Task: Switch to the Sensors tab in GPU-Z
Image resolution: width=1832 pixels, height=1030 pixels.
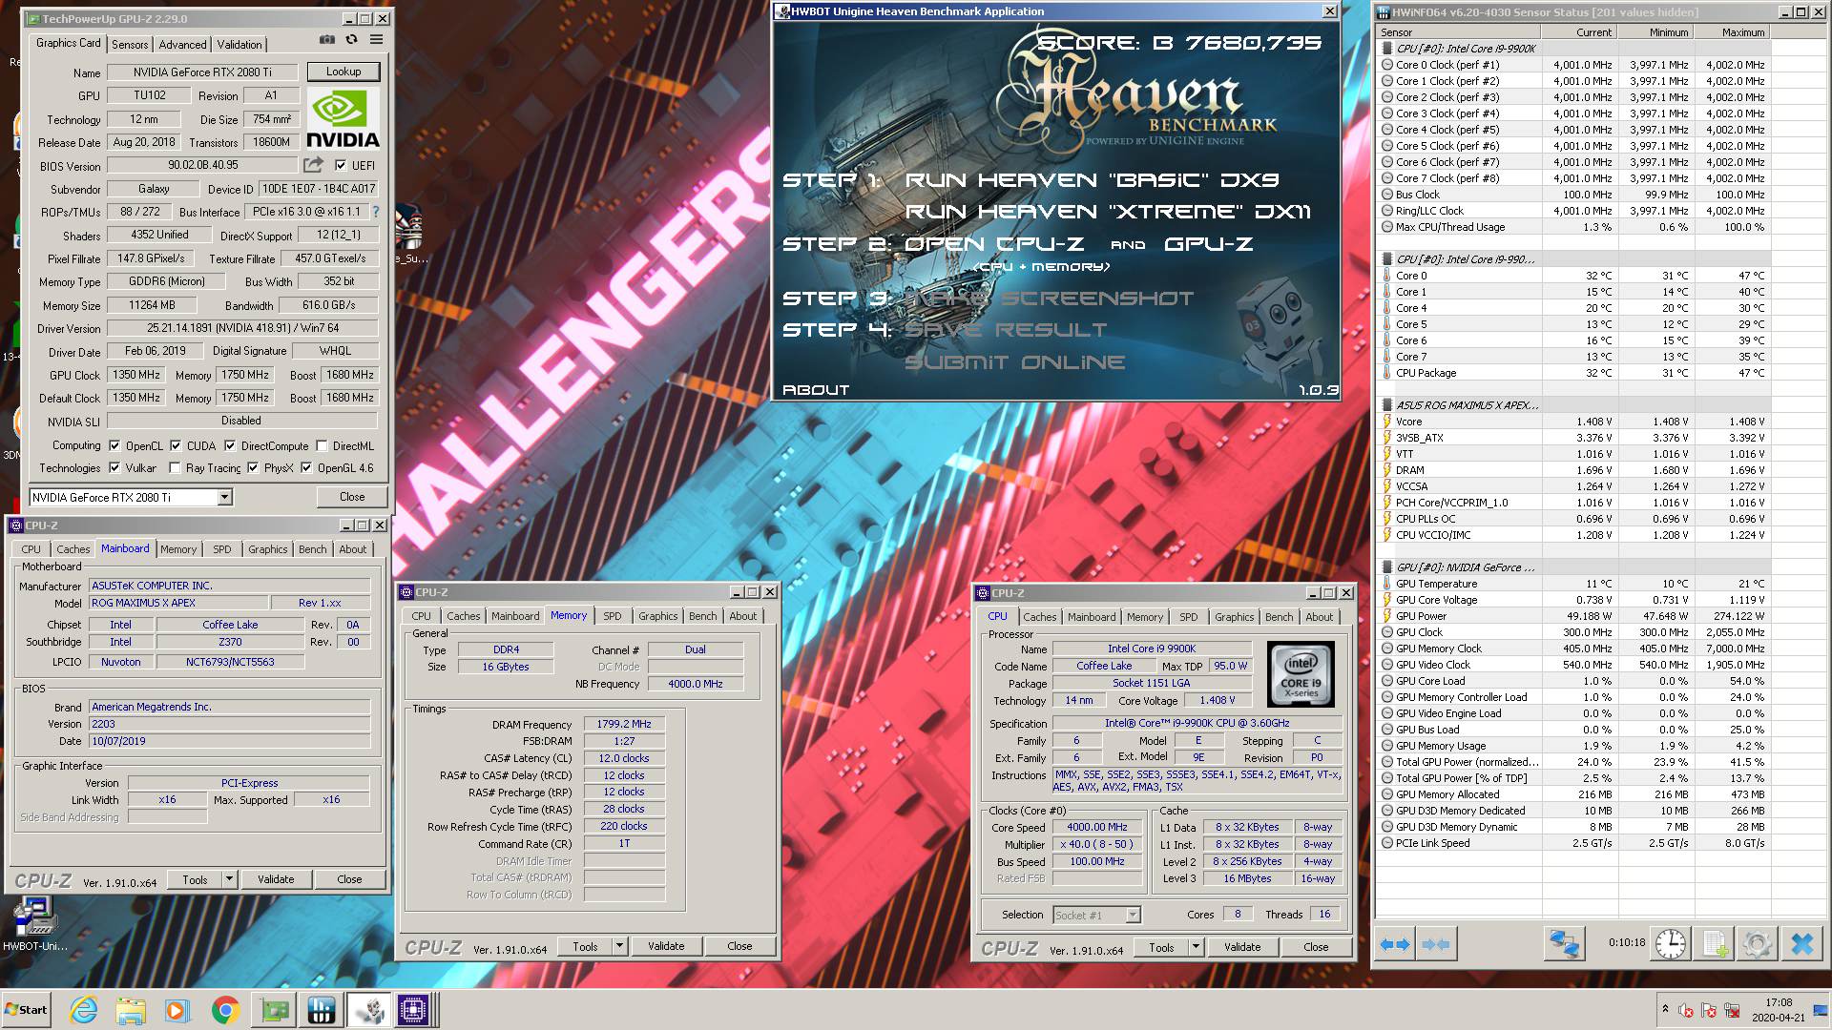Action: tap(130, 44)
